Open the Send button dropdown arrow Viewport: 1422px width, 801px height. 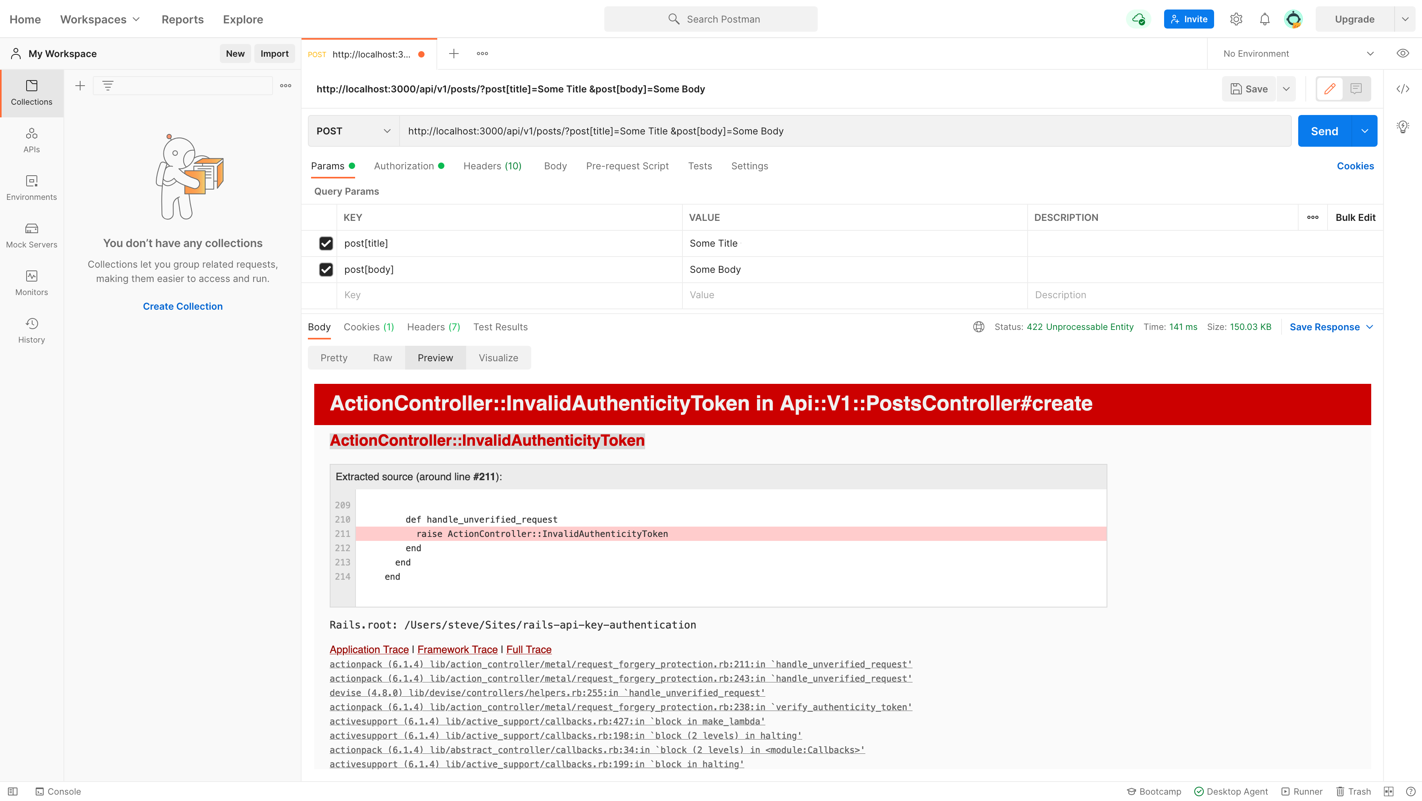click(1364, 131)
